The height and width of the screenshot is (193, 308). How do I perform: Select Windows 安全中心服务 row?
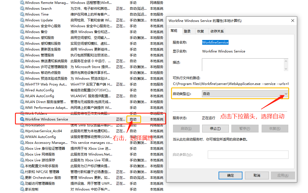[x=92, y=26]
